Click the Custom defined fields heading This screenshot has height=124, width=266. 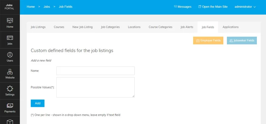(72, 51)
